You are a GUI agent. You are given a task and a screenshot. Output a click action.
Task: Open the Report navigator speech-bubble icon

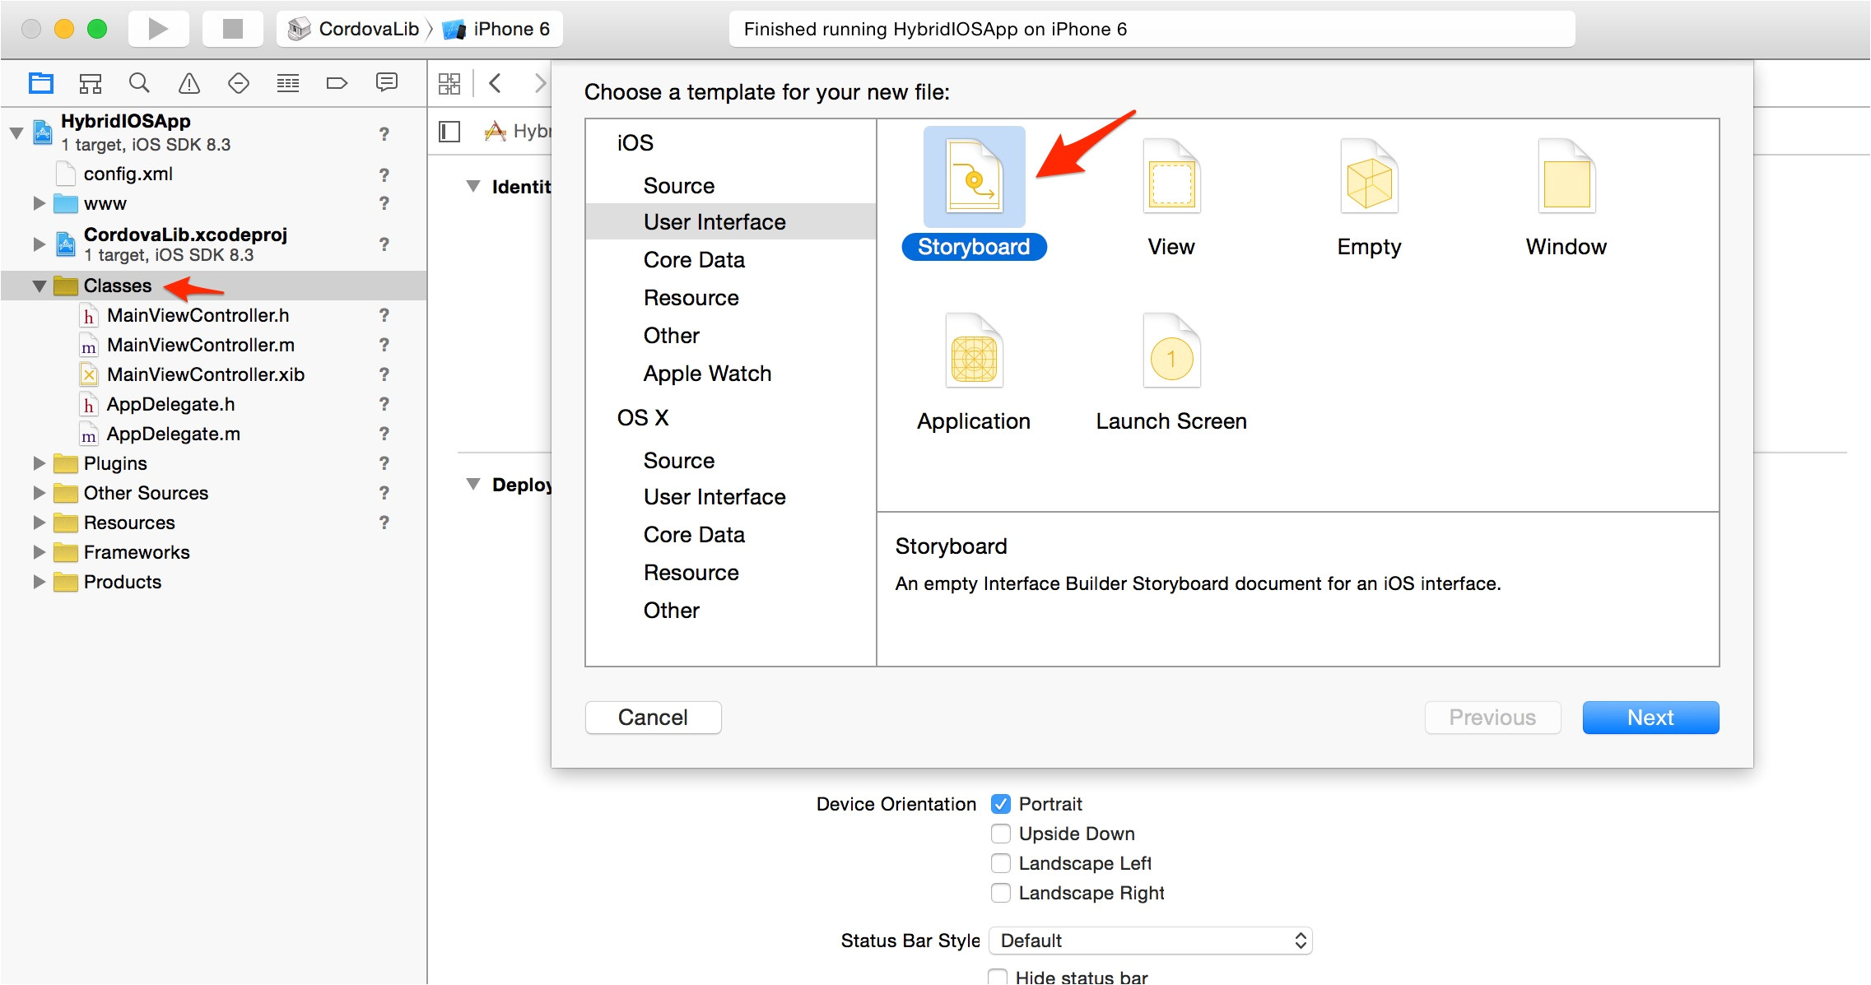pos(387,82)
